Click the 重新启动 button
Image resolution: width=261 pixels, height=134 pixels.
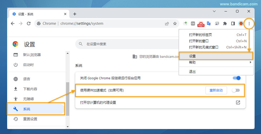point(216,91)
